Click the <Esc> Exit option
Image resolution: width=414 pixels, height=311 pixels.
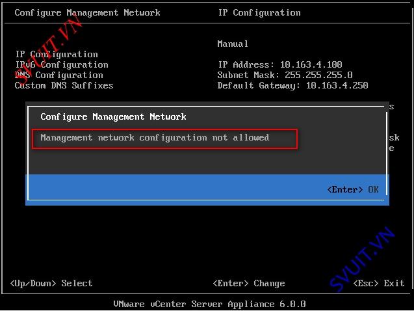379,283
